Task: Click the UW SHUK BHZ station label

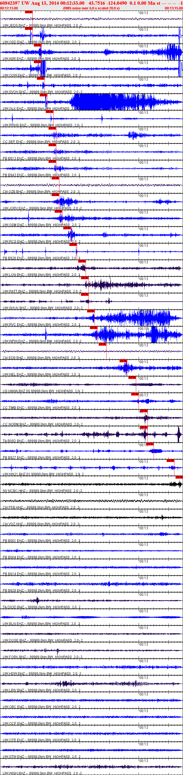Action: (x=43, y=308)
